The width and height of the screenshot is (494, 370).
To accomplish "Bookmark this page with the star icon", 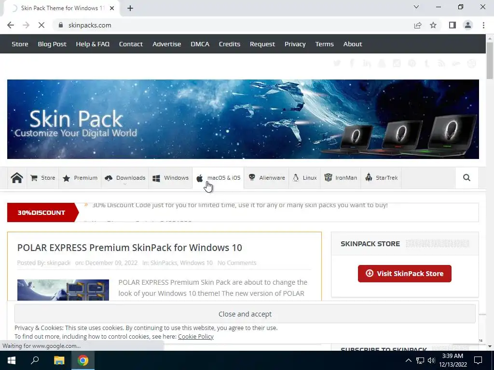I will pyautogui.click(x=433, y=25).
